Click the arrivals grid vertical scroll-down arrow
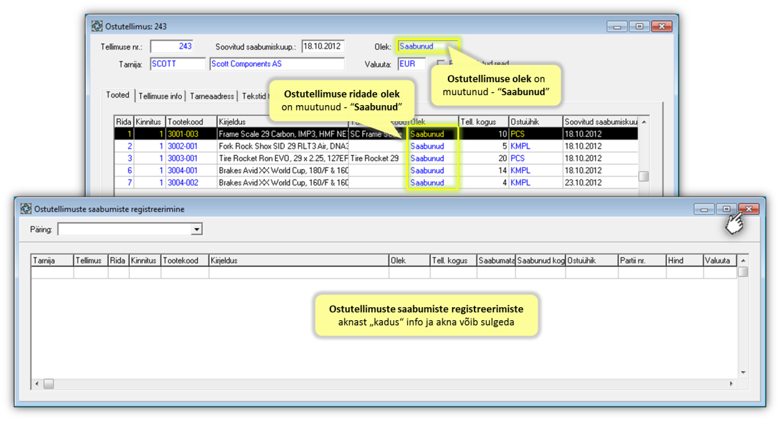 coord(743,372)
